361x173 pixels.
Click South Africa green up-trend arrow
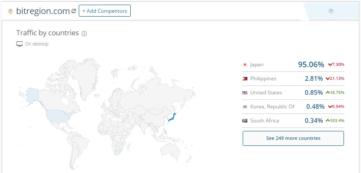[x=328, y=120]
